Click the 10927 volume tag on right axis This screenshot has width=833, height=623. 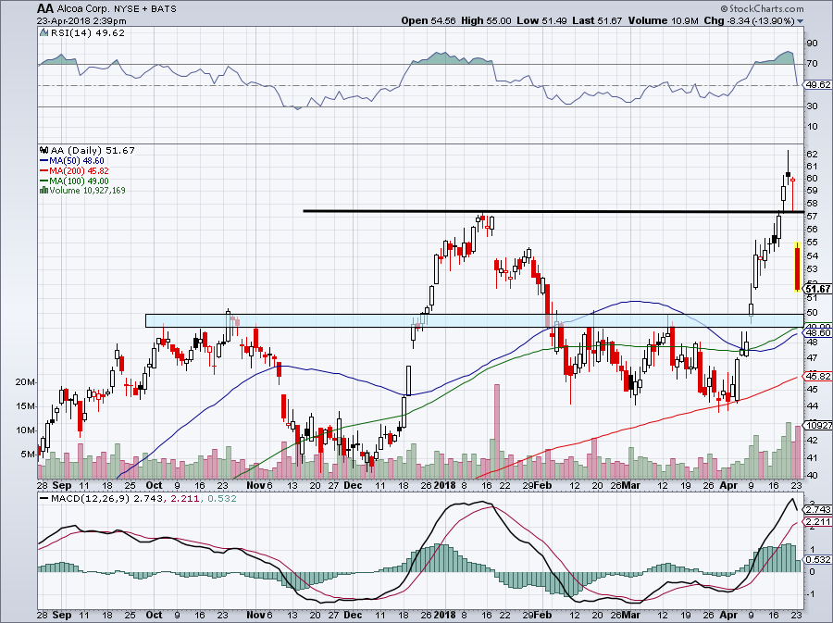coord(818,426)
